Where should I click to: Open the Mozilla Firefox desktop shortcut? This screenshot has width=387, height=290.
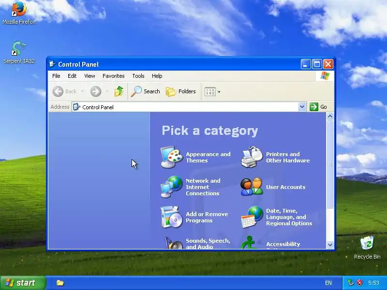pos(19,13)
